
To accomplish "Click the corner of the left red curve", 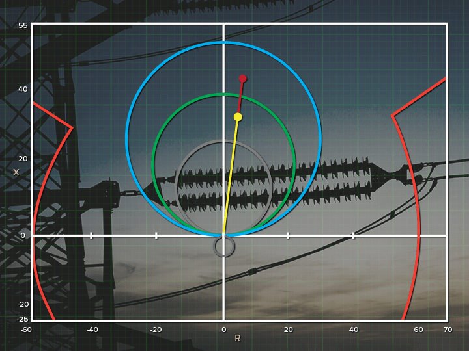I will pyautogui.click(x=72, y=127).
